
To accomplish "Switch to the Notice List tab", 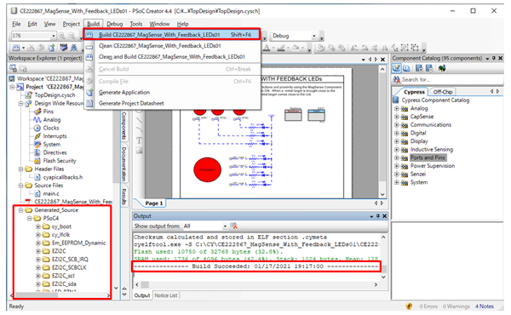I will coord(166,295).
